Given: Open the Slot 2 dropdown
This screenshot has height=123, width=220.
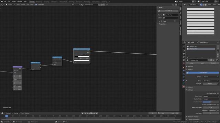Looking at the screenshot, I should coord(76,4).
